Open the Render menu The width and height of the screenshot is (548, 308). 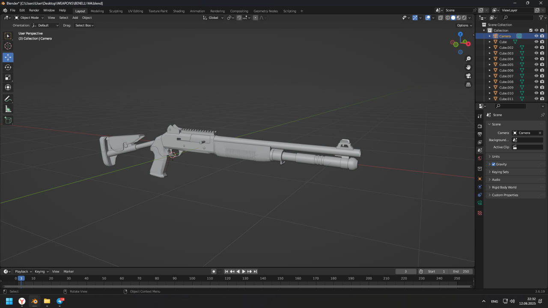pos(34,10)
